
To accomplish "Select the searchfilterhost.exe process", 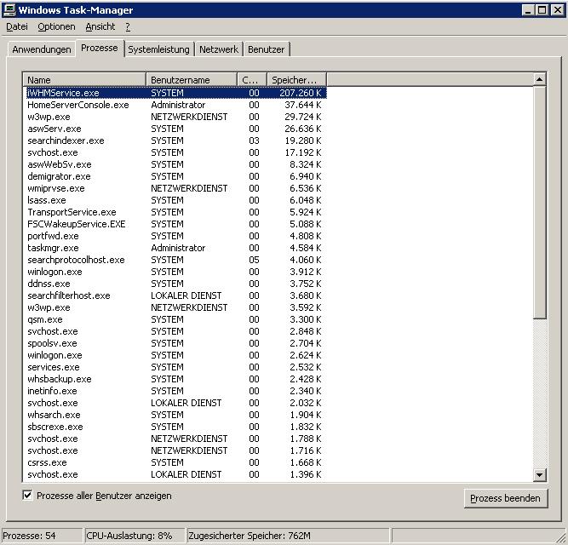I will 175,295.
